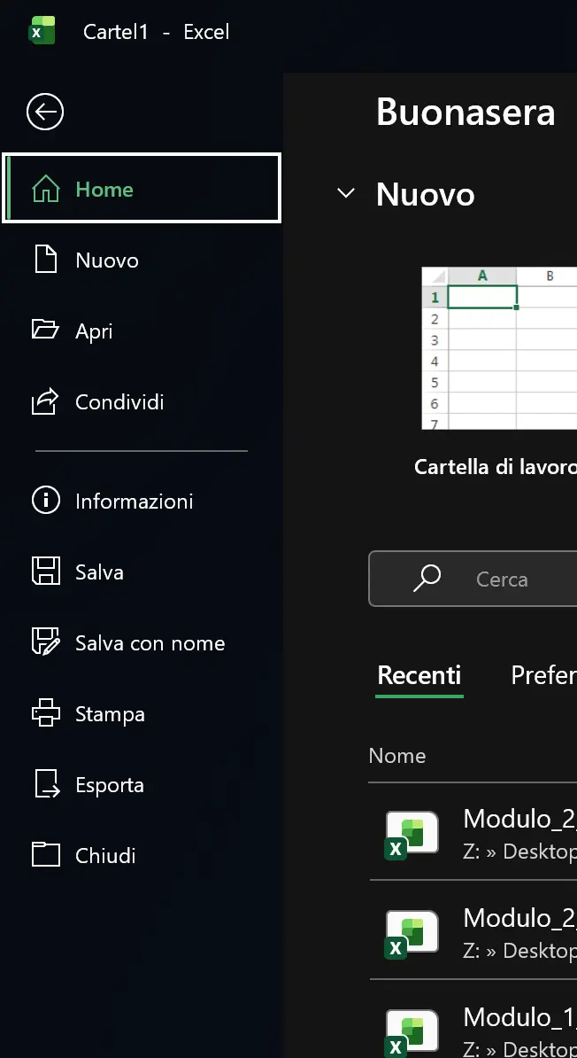
Task: Click the Nome column header
Action: click(397, 755)
